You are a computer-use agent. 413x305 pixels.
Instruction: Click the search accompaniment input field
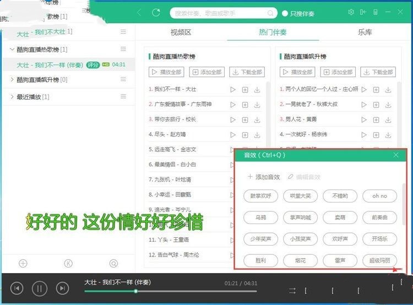(224, 13)
